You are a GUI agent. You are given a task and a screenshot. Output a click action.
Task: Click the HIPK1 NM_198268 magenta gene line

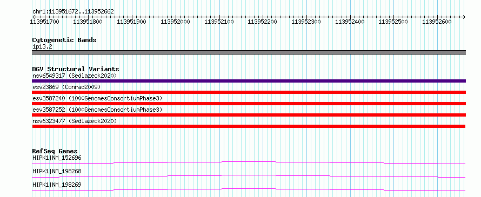[249, 176]
